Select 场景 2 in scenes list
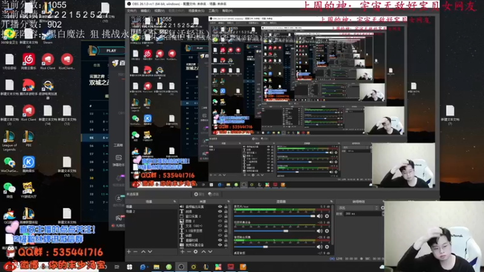The width and height of the screenshot is (484, 272). pyautogui.click(x=150, y=212)
